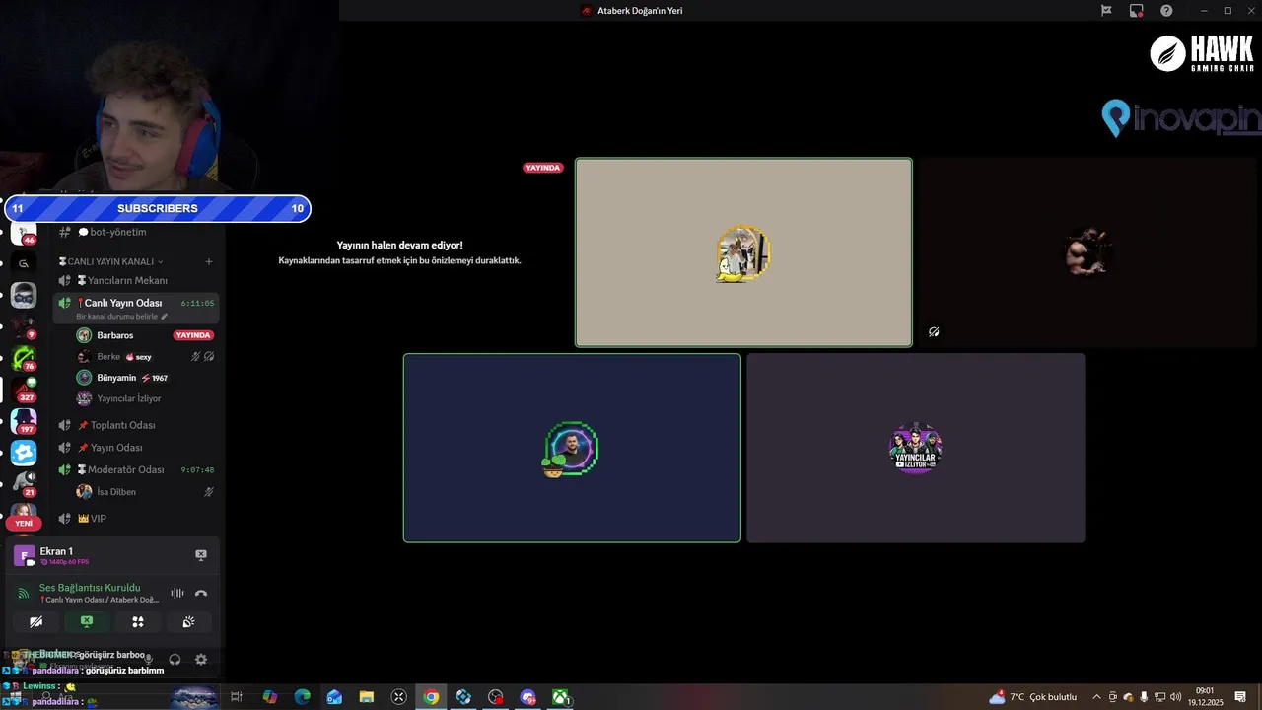
Task: Toggle the camera off/on button
Action: click(35, 622)
